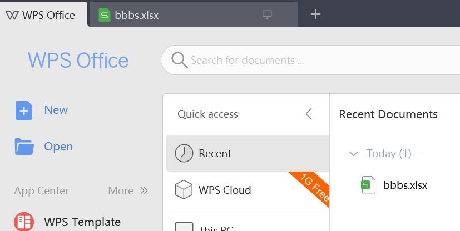Click the Recent Documents heading
This screenshot has width=460, height=231.
[x=388, y=114]
